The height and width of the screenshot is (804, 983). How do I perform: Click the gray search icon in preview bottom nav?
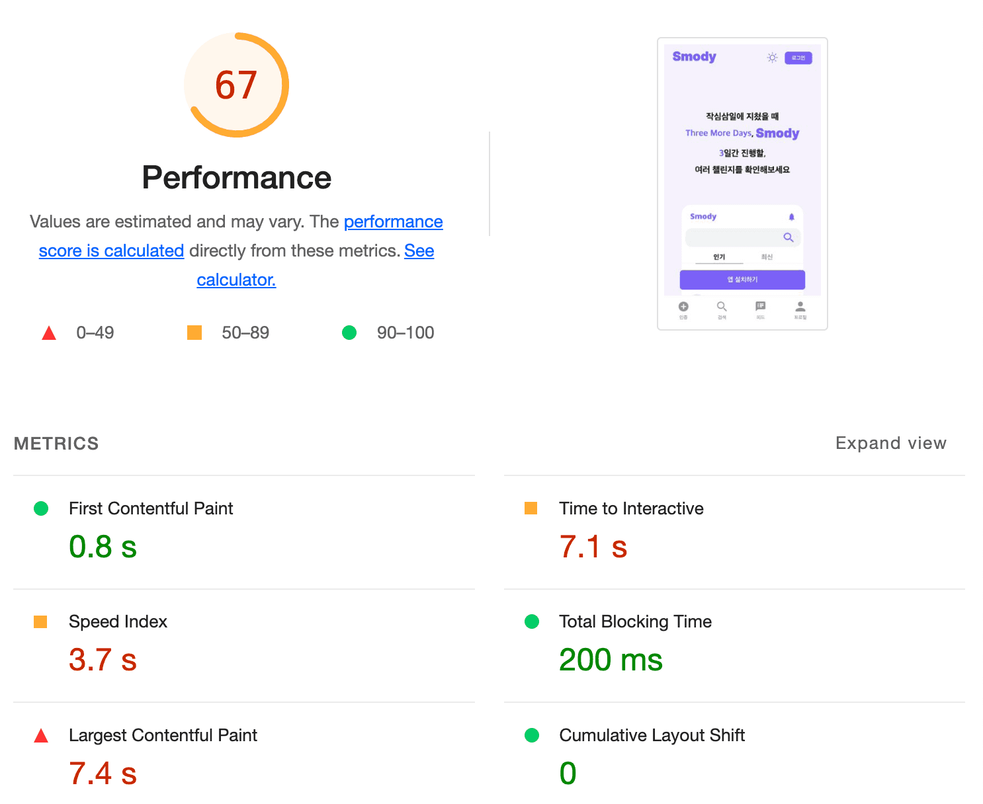[722, 307]
